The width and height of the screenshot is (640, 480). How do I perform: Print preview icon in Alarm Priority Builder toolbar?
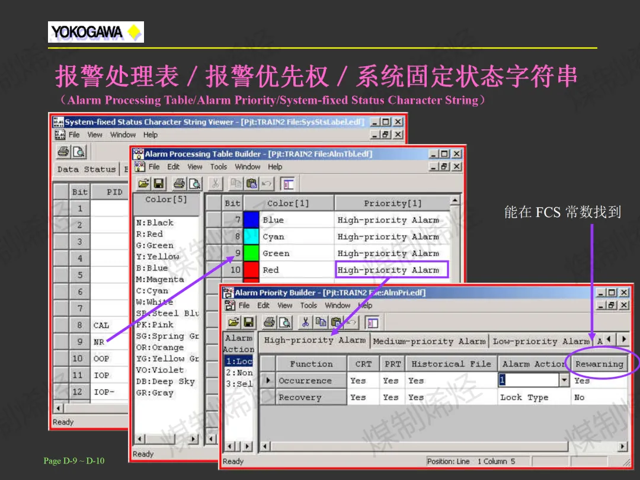[284, 322]
